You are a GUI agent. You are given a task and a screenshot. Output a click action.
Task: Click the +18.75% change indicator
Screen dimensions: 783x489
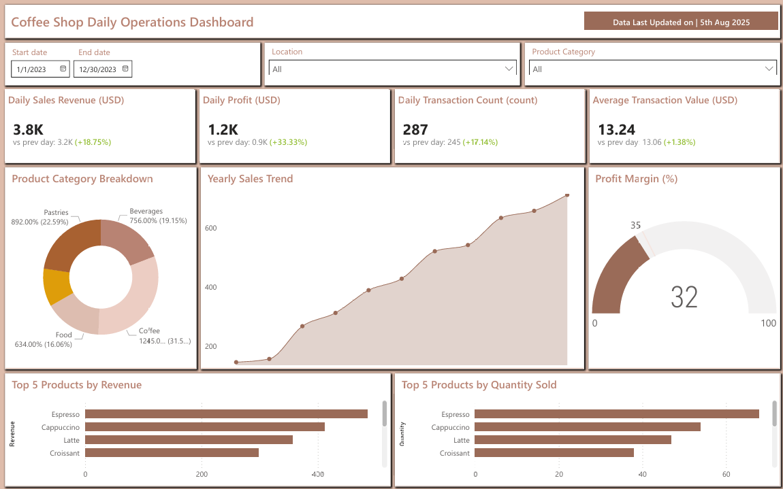click(93, 142)
